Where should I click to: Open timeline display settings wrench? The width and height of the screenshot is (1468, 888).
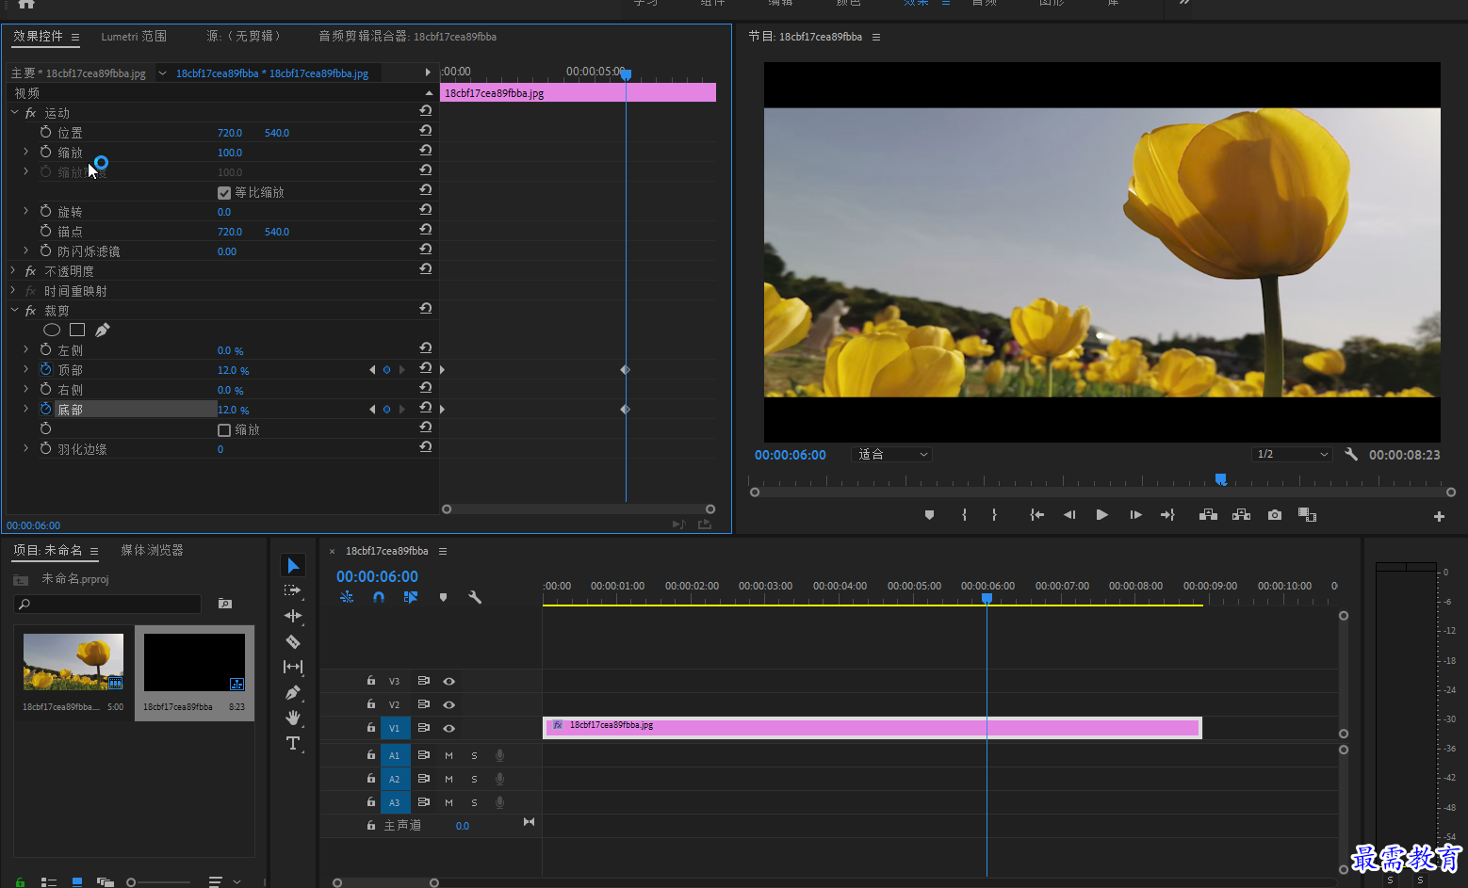pyautogui.click(x=475, y=597)
